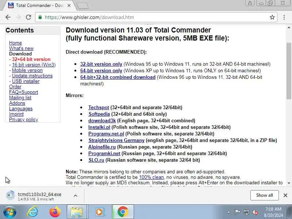292x219 pixels.
Task: Click the browser forward arrow
Action: pos(18,17)
